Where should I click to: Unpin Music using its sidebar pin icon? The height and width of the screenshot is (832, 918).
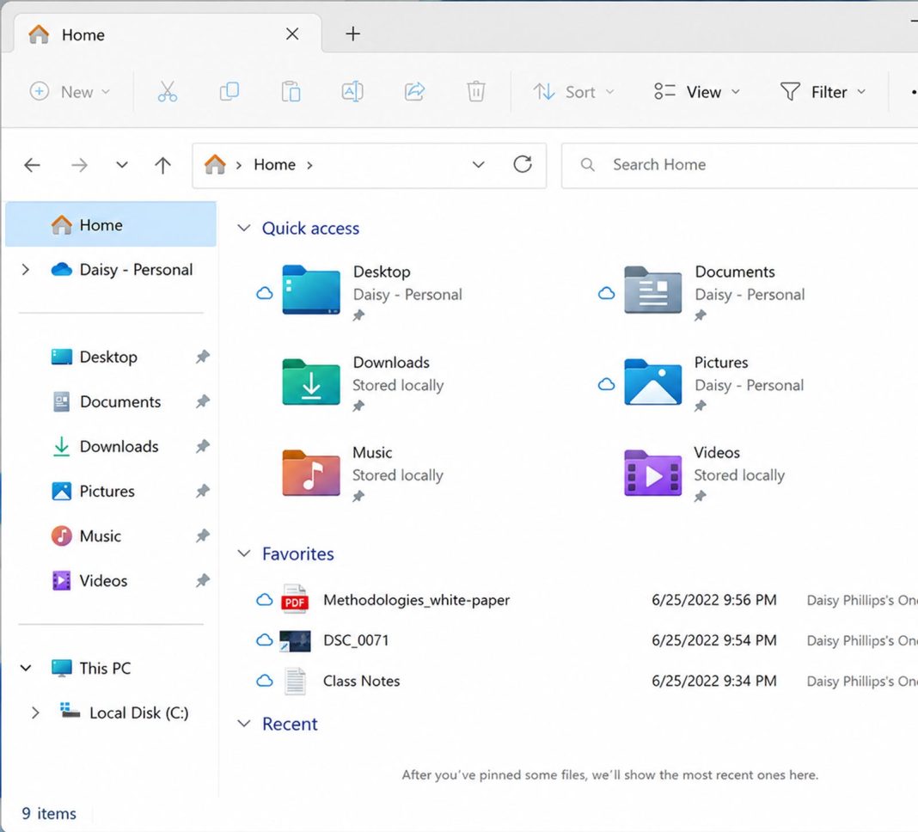click(203, 535)
